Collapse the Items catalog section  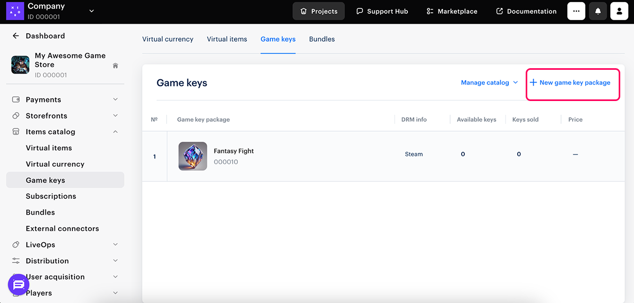pos(115,132)
